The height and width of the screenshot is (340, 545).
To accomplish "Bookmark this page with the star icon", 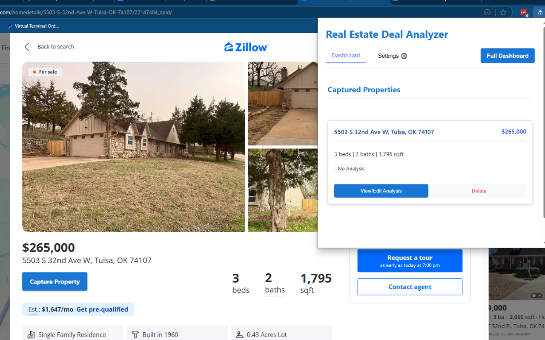I will pyautogui.click(x=503, y=12).
